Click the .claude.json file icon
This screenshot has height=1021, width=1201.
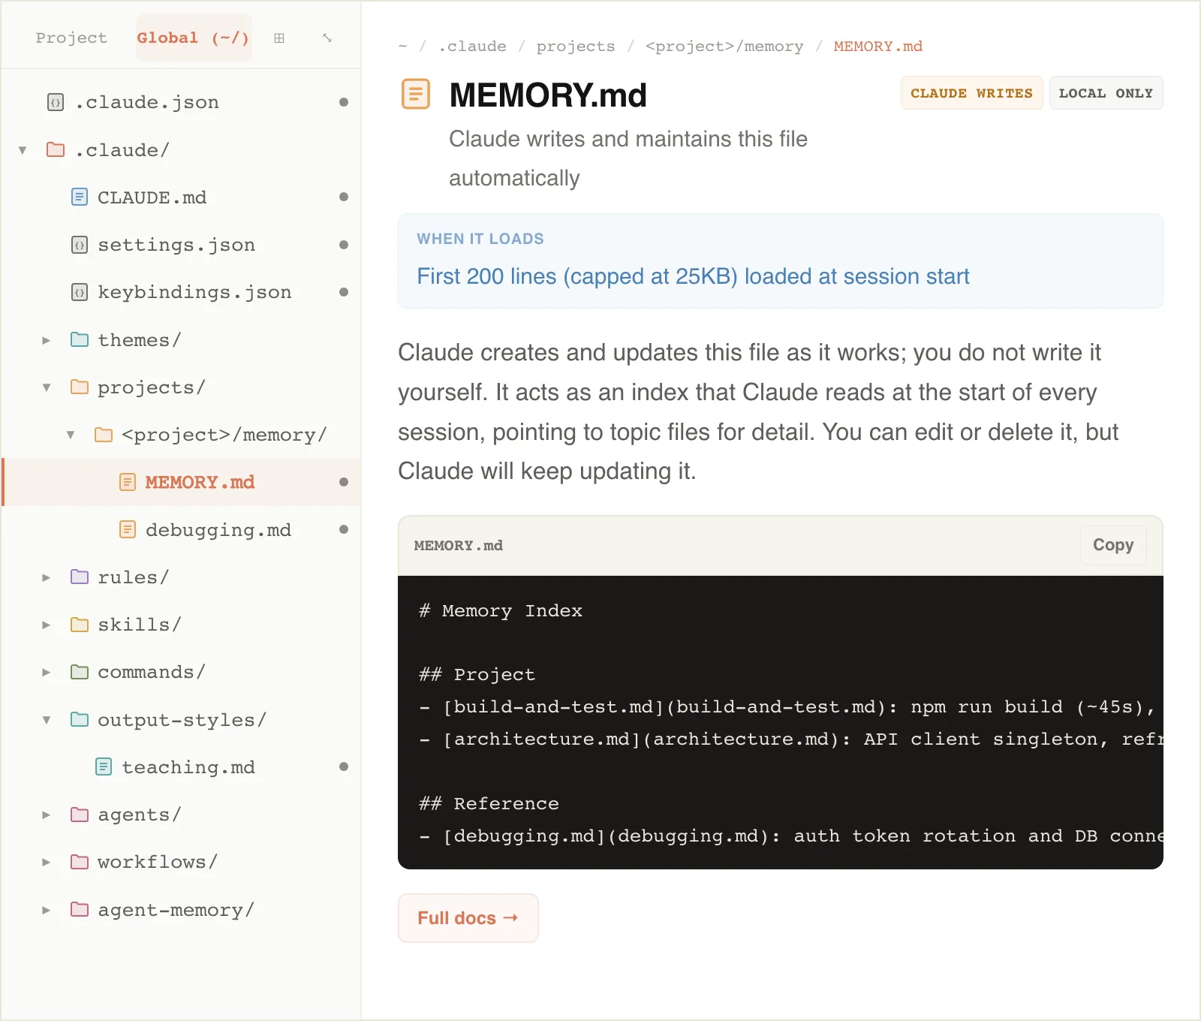pyautogui.click(x=56, y=102)
